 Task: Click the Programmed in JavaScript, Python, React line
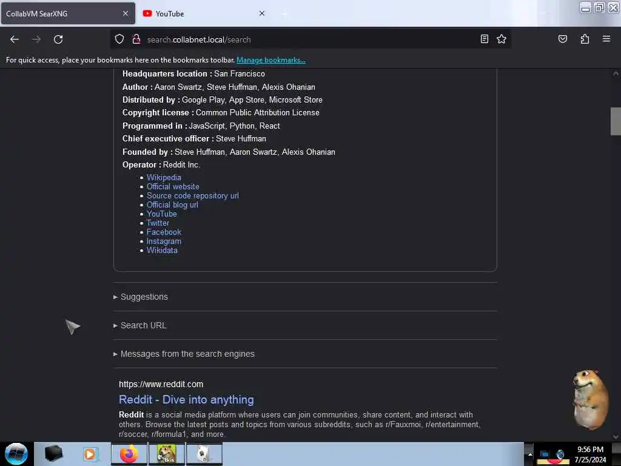[x=201, y=126]
